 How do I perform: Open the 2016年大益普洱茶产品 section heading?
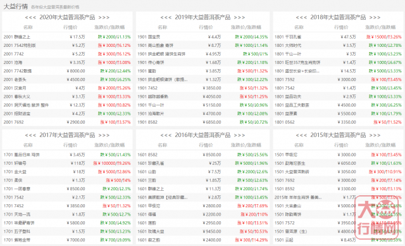pos(202,135)
